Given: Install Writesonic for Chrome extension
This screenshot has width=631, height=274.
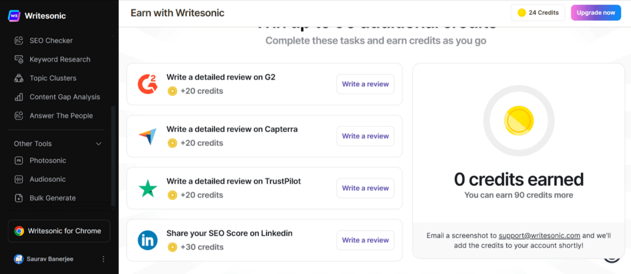Looking at the screenshot, I should [x=59, y=231].
